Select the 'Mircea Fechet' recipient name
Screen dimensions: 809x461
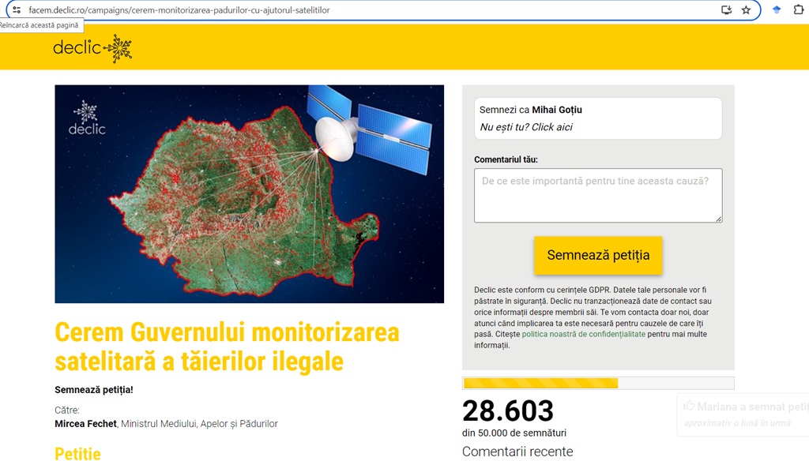pyautogui.click(x=85, y=423)
